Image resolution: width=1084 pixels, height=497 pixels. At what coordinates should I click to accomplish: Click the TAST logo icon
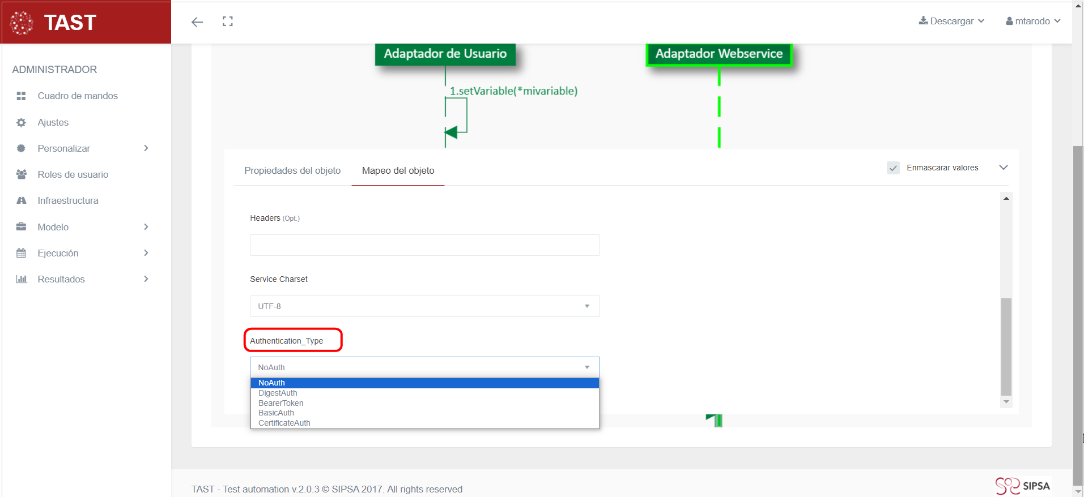pyautogui.click(x=22, y=23)
